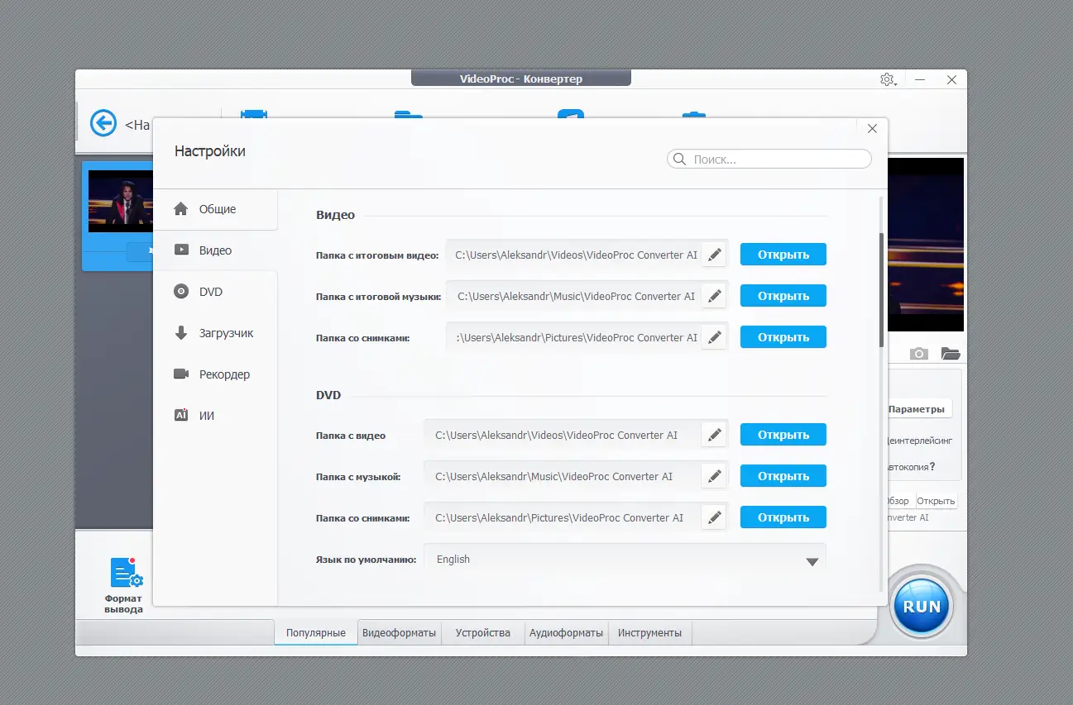Click Открыть for the DVD Папка с музыкой
The width and height of the screenshot is (1073, 705).
783,476
